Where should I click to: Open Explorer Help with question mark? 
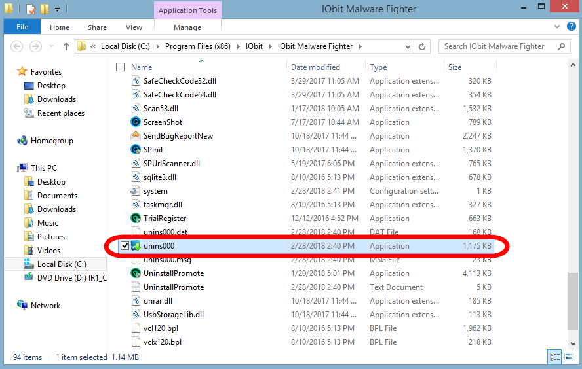572,26
